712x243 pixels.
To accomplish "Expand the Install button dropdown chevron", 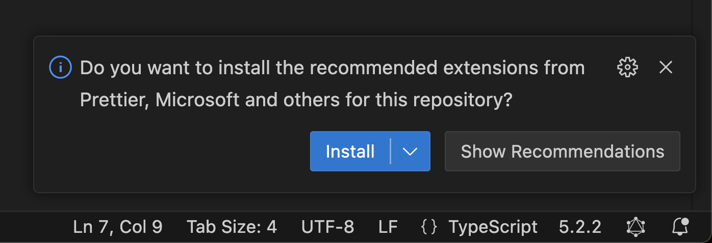I will coord(410,151).
